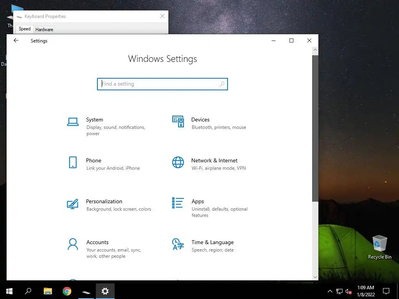Open the Action Center notifications icon
Viewport: 399px width, 299px height.
pyautogui.click(x=386, y=291)
